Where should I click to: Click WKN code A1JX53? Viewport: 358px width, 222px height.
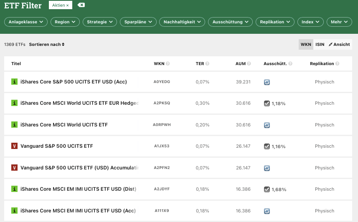162,146
